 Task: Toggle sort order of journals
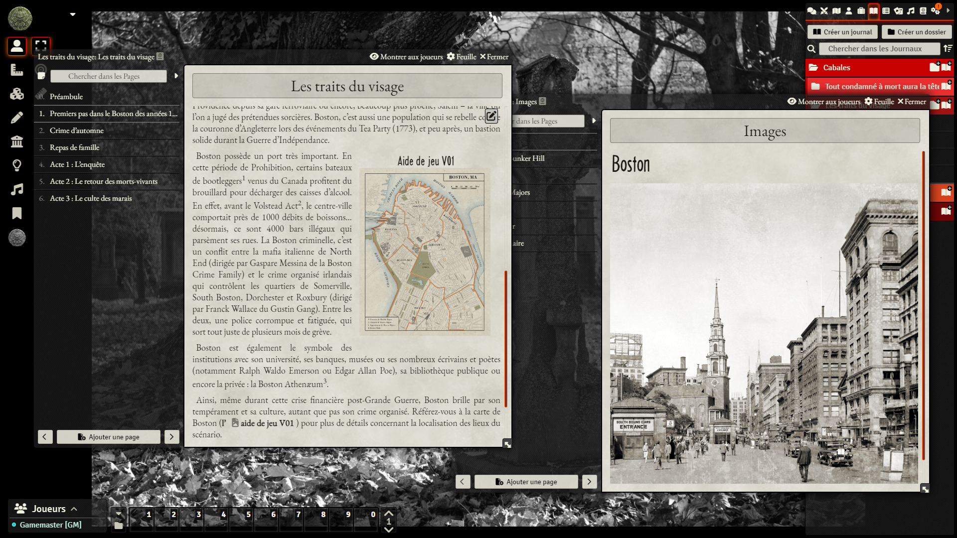point(948,48)
